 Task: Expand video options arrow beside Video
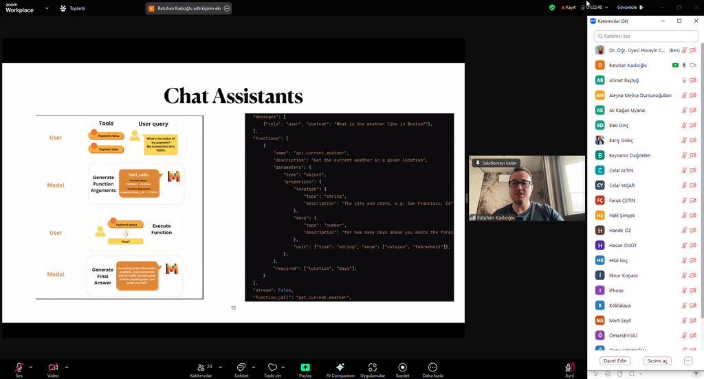(67, 367)
